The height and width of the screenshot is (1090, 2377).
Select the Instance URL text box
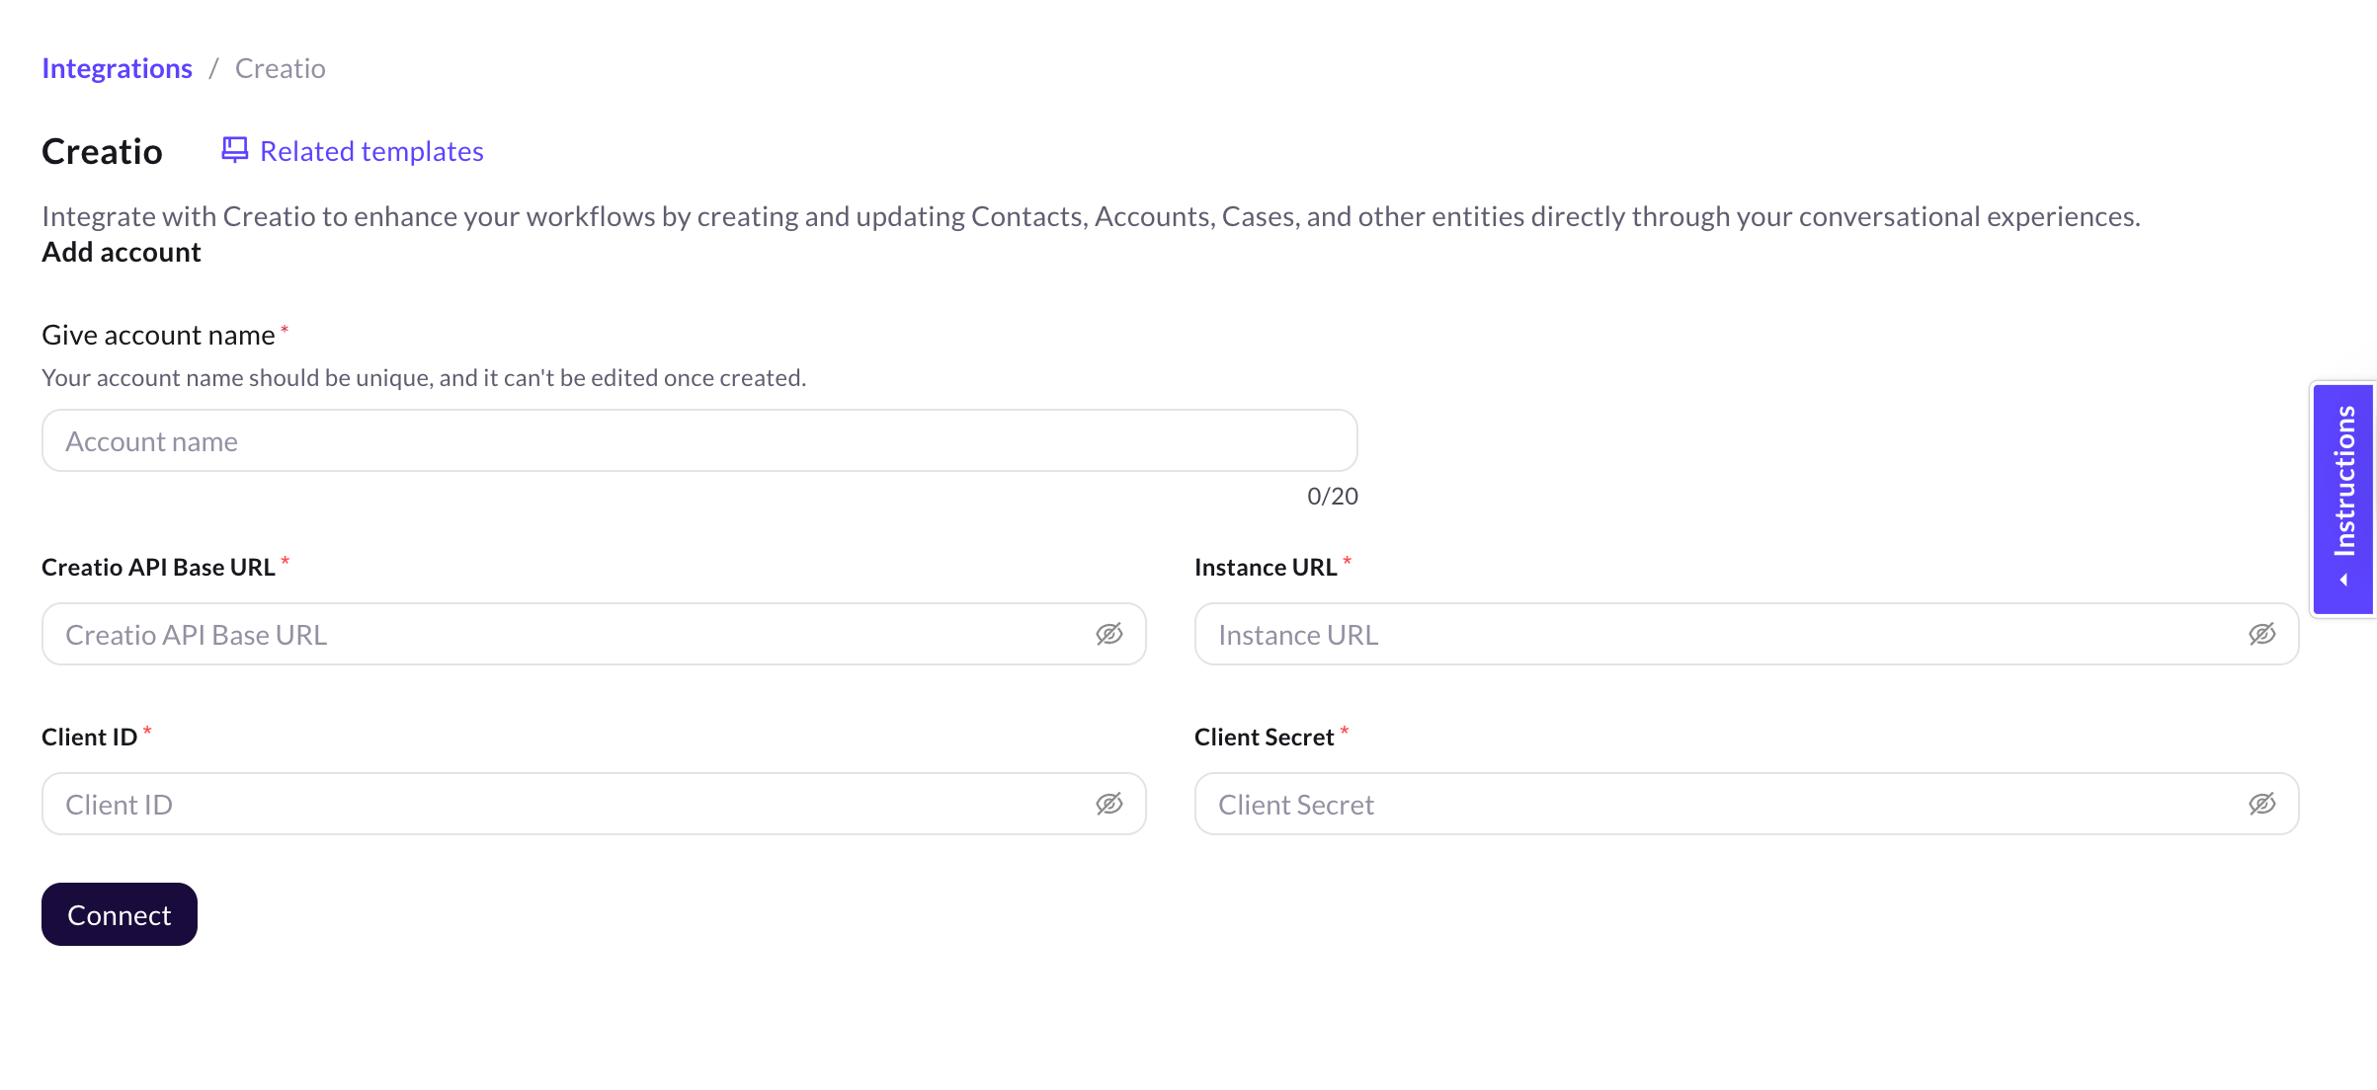point(1719,634)
